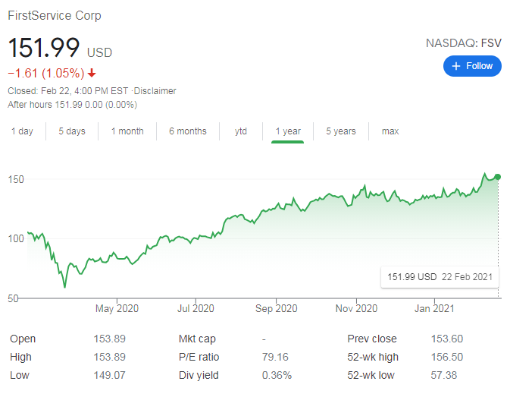Click the 52-wk high value 156.50
Screen dimensions: 510x394
(x=447, y=357)
